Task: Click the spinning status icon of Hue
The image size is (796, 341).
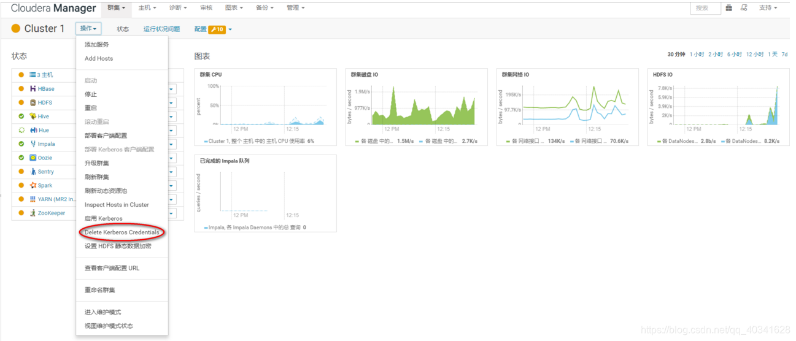Action: point(21,130)
